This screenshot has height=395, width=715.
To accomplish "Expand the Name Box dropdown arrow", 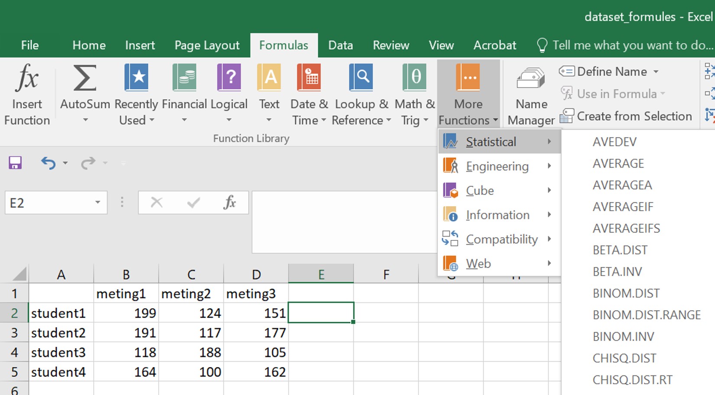I will pos(98,203).
